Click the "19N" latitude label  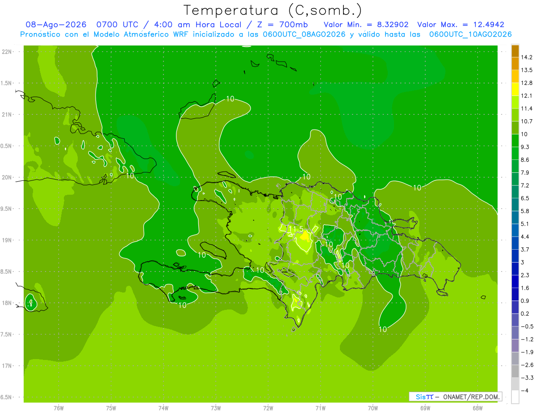coord(7,240)
